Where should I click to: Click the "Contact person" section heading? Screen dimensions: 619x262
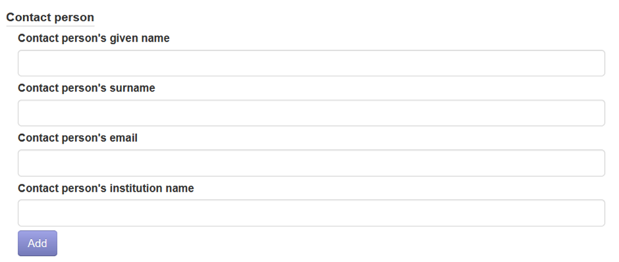(50, 17)
